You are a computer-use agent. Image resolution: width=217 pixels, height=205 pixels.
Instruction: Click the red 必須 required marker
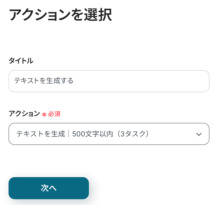pyautogui.click(x=54, y=114)
